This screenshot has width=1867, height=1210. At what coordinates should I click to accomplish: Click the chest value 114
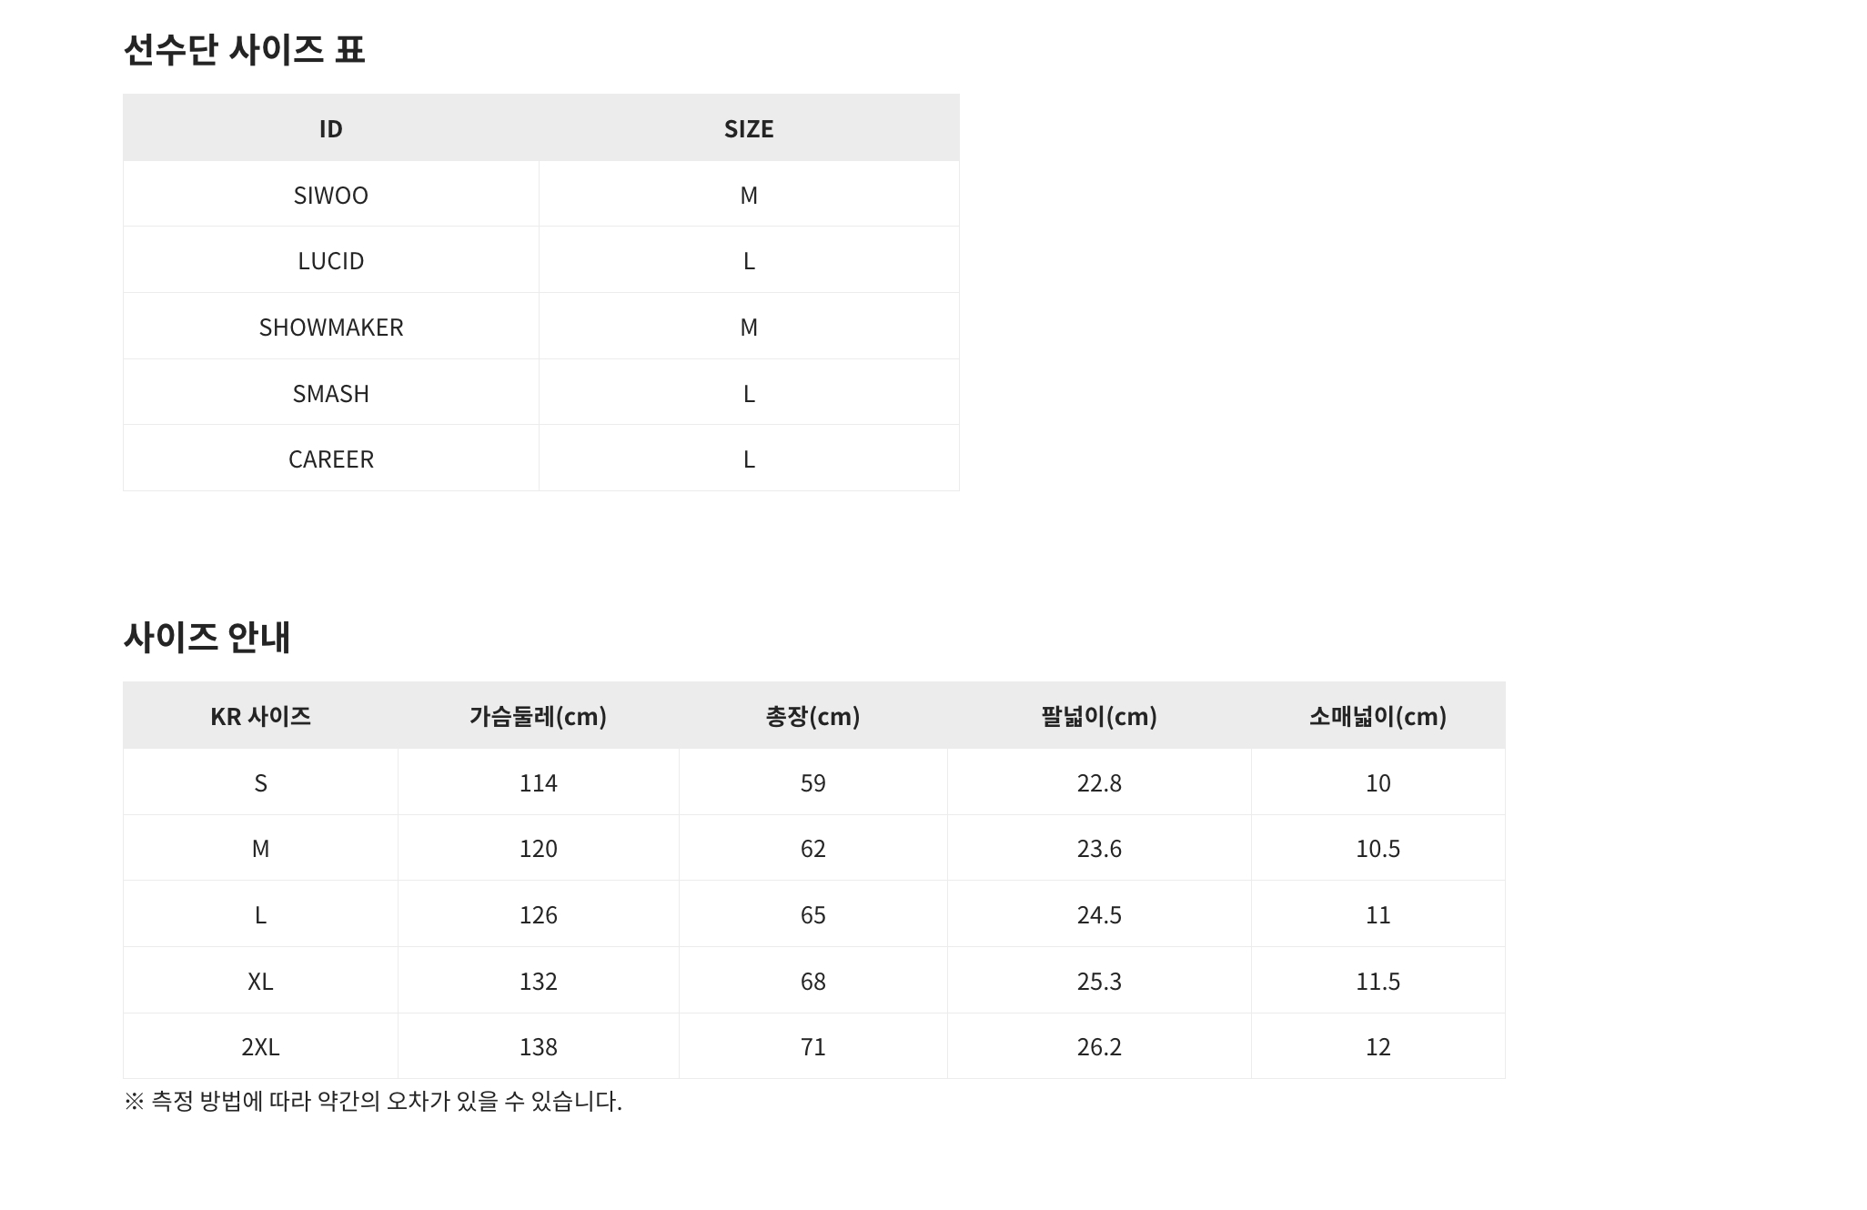[538, 782]
